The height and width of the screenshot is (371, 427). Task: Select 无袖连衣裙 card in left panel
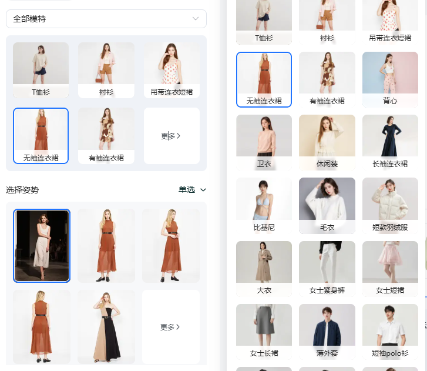click(41, 136)
